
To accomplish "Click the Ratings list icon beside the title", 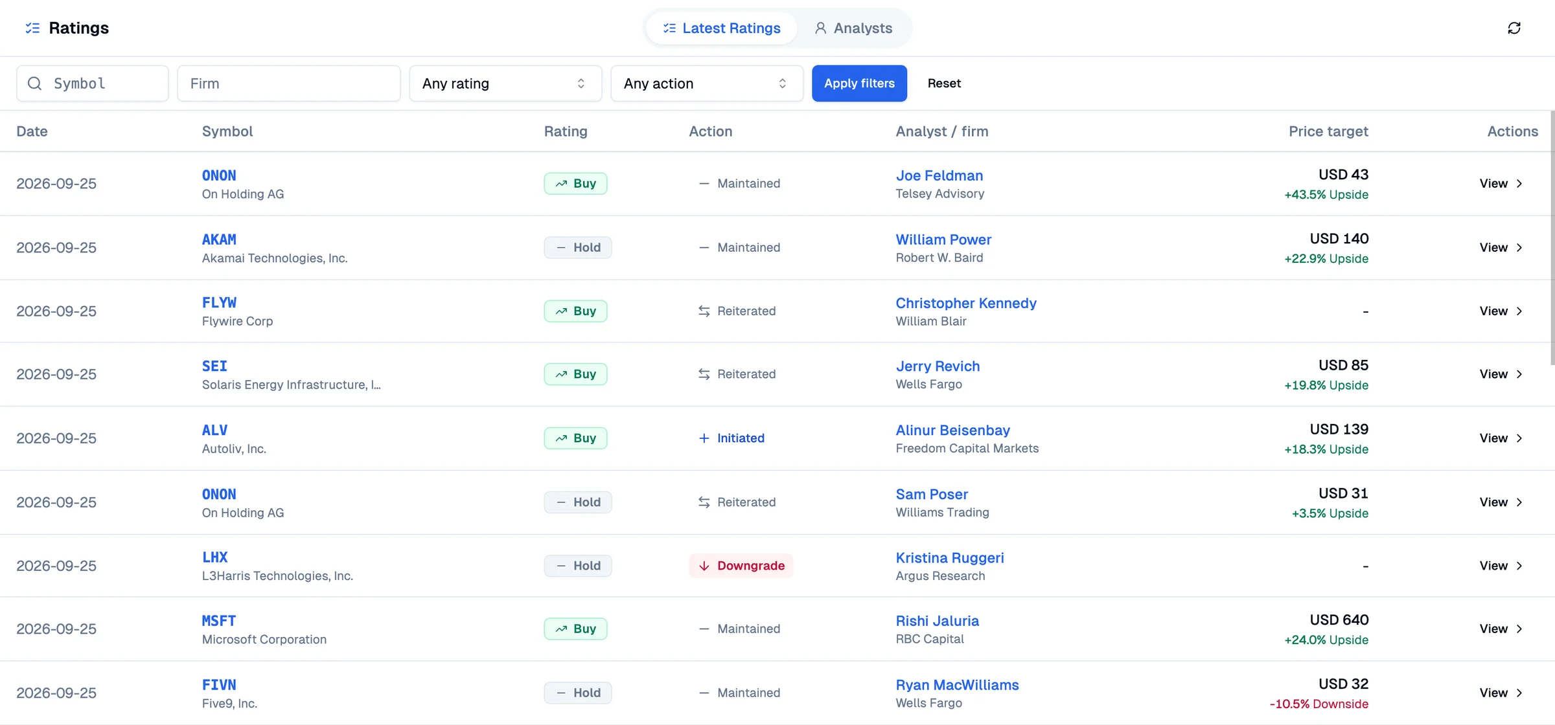I will click(32, 28).
